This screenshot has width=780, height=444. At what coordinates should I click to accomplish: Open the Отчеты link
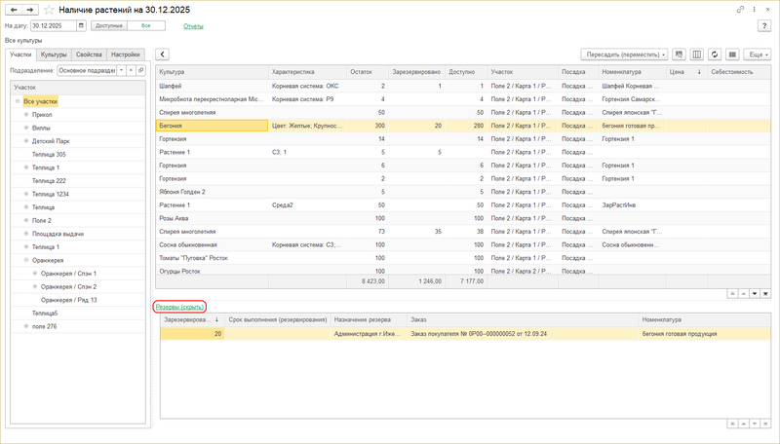coord(193,26)
